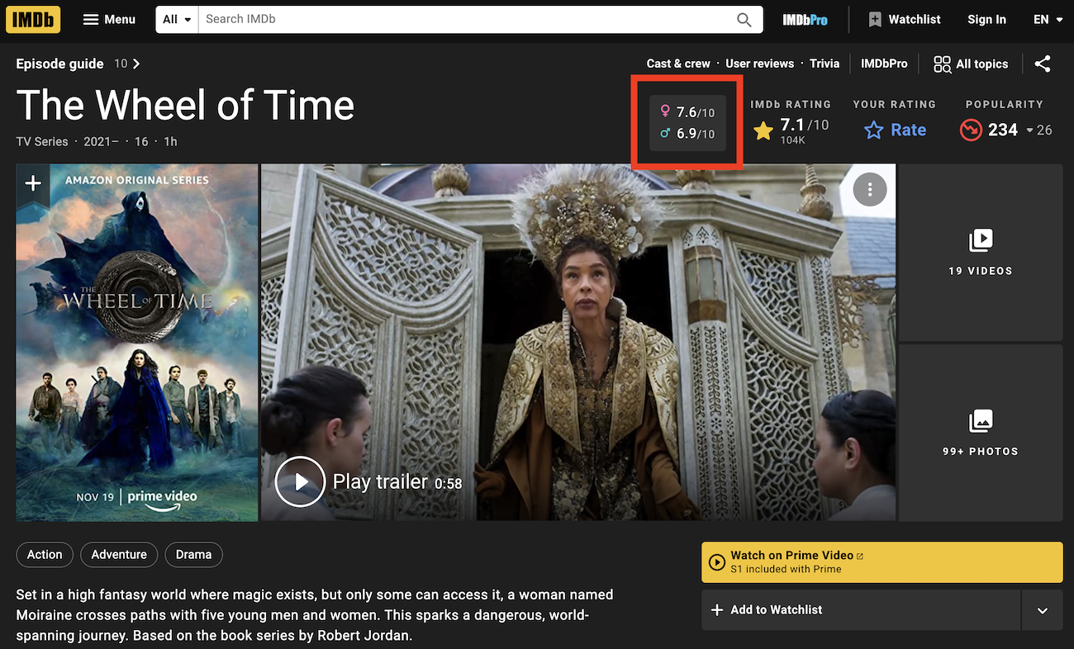Viewport: 1074px width, 649px height.
Task: Go to Cast & crew
Action: click(x=678, y=64)
